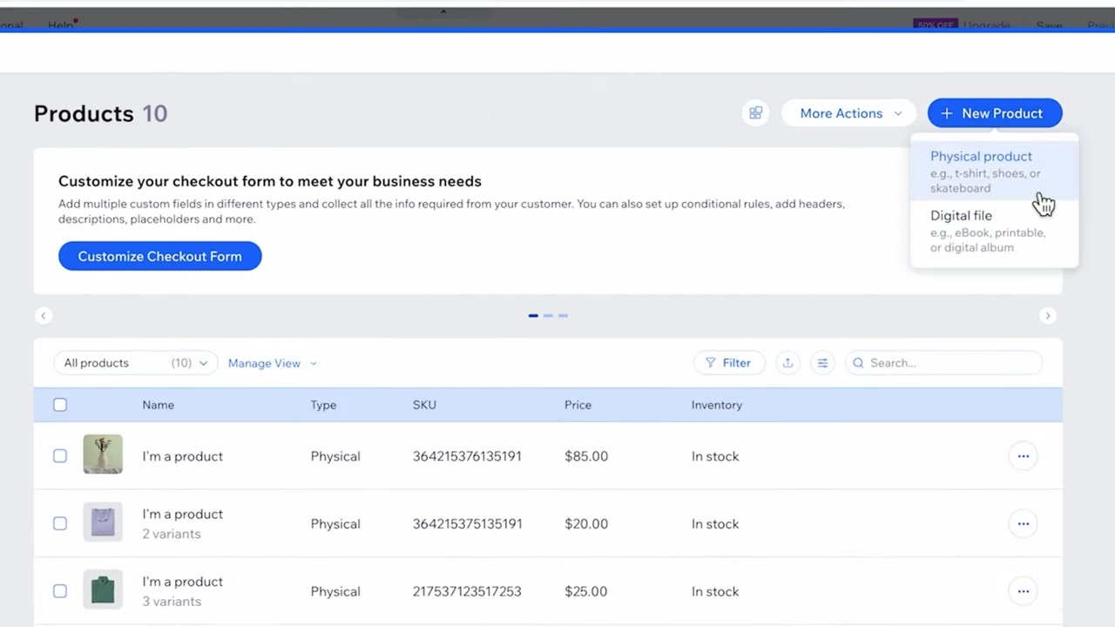Click the '2 variants' label
Image resolution: width=1115 pixels, height=627 pixels.
coord(172,534)
